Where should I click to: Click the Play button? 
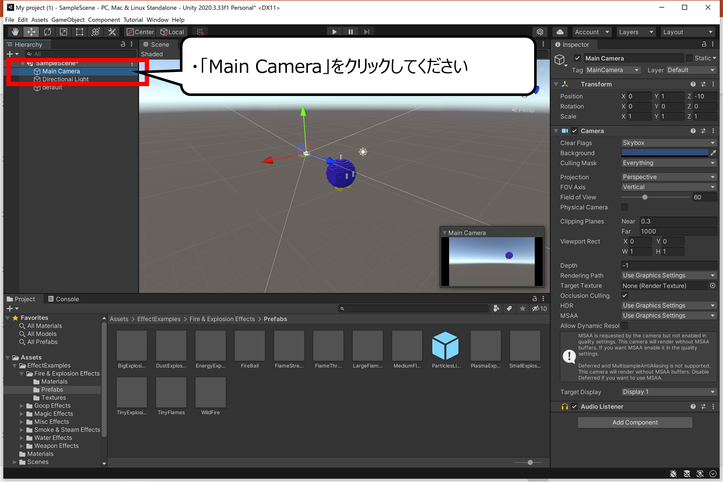pyautogui.click(x=334, y=32)
